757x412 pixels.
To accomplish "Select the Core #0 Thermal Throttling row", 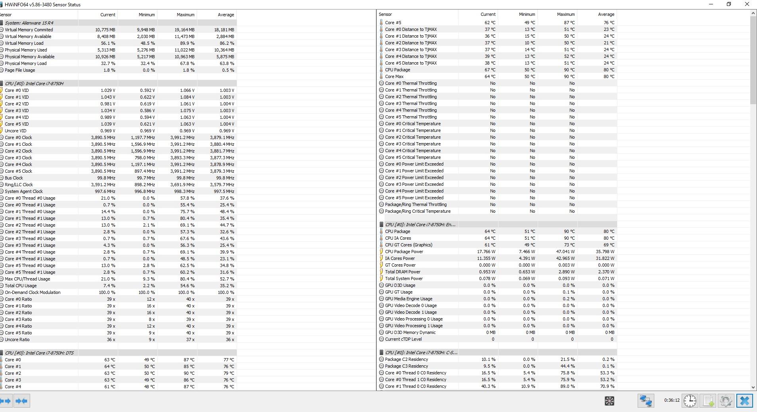I will [411, 83].
